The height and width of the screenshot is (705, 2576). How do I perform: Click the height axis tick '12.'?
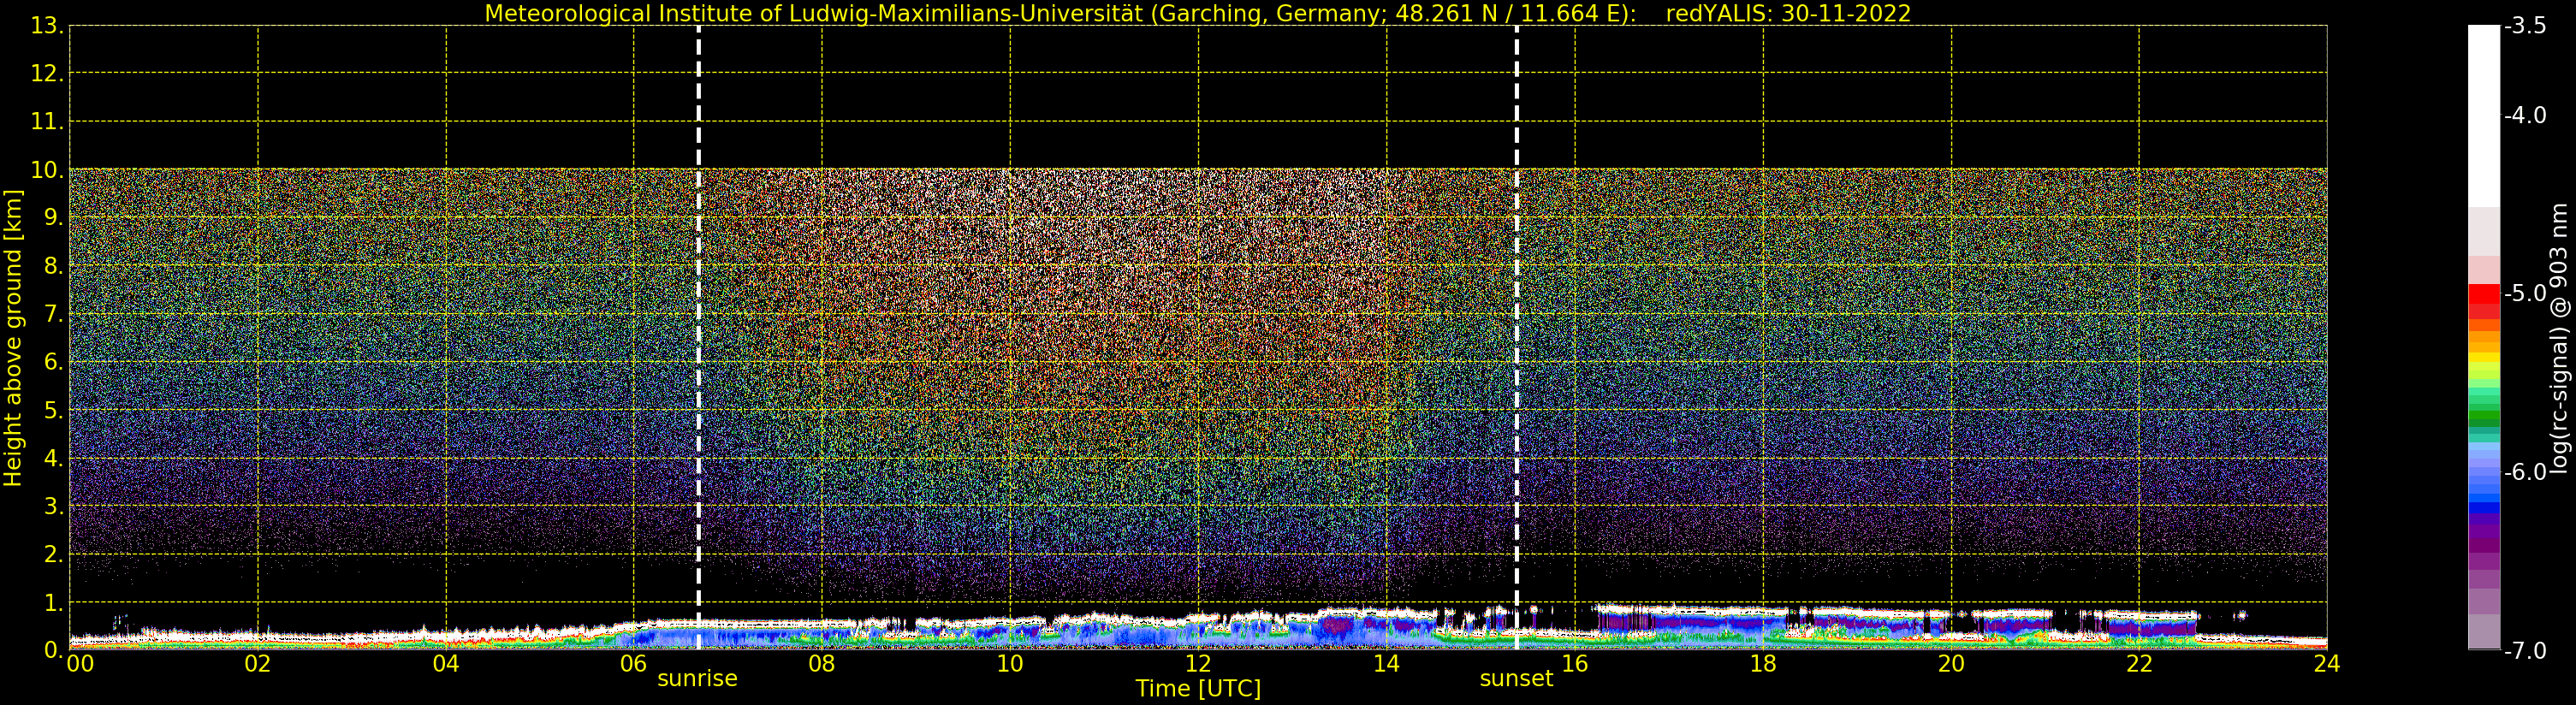click(x=47, y=74)
